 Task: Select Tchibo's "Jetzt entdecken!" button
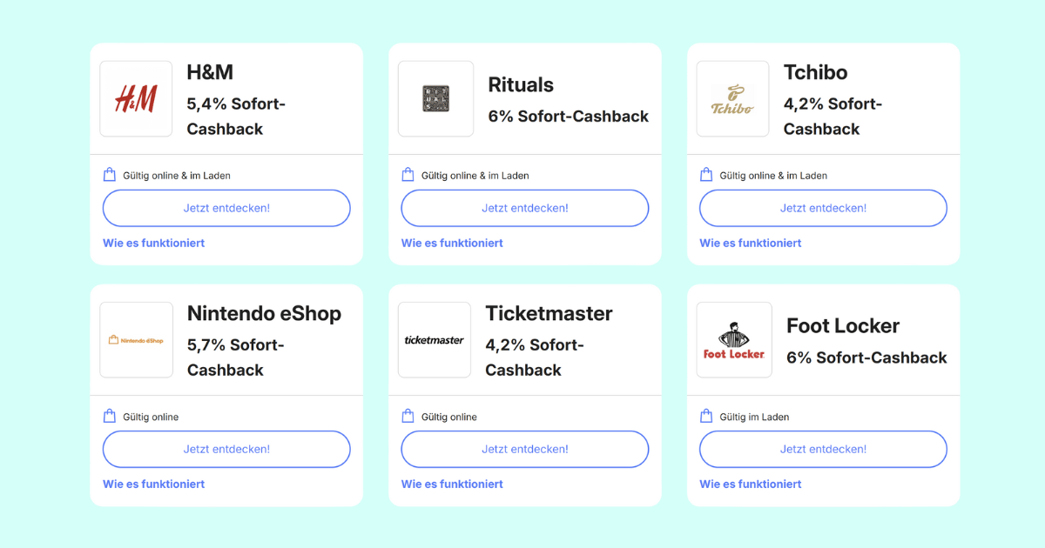coord(823,209)
